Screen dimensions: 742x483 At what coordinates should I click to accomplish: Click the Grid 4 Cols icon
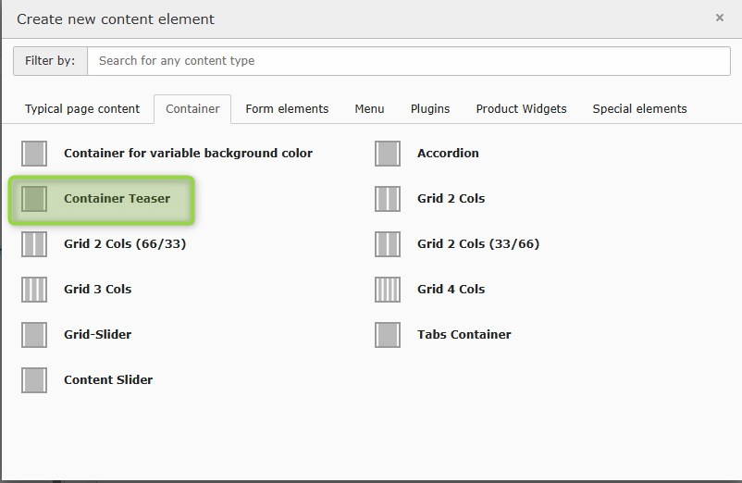click(x=388, y=290)
